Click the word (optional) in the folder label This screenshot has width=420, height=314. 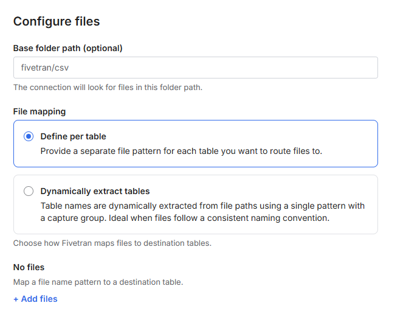pyautogui.click(x=103, y=48)
